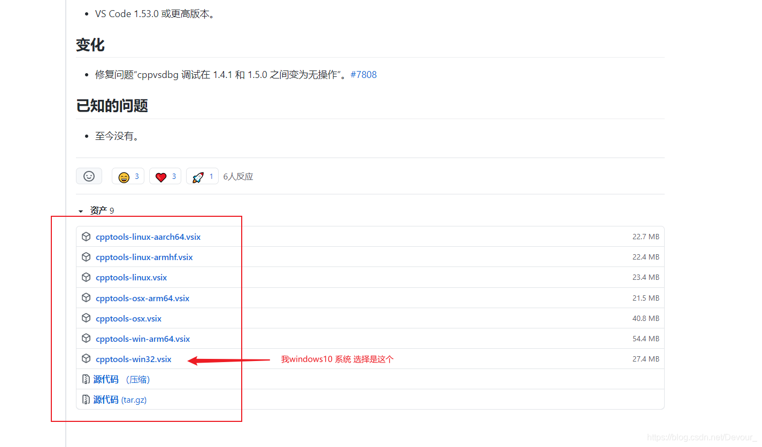Download cpptools-osx.vsix
The height and width of the screenshot is (447, 762).
128,318
